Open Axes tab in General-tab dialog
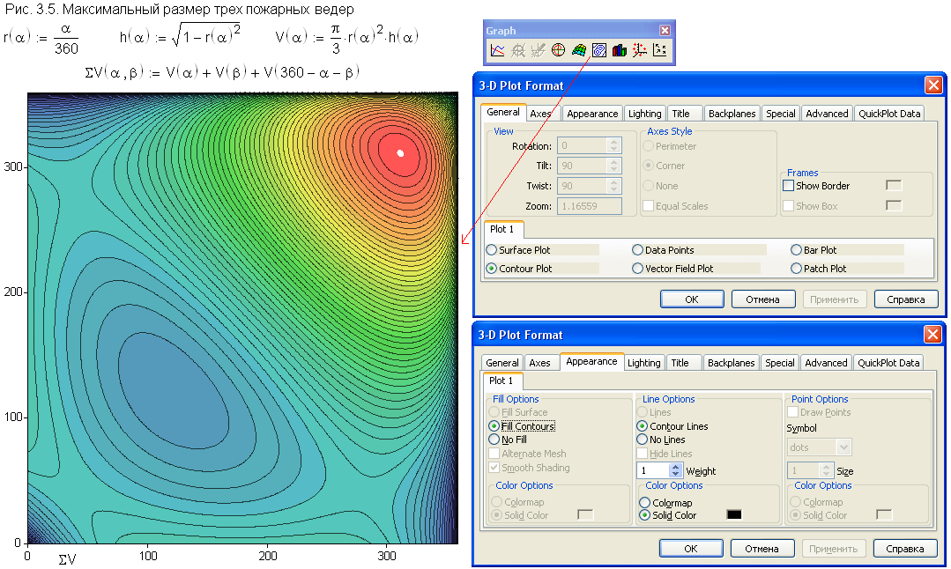 pos(539,114)
